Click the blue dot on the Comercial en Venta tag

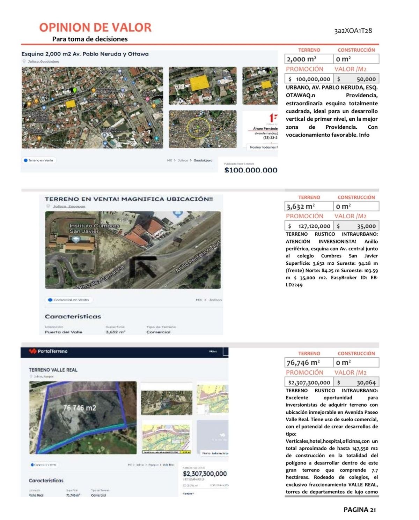pos(50,300)
